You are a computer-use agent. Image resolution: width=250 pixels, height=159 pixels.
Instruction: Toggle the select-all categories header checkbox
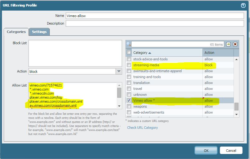coord(129,52)
